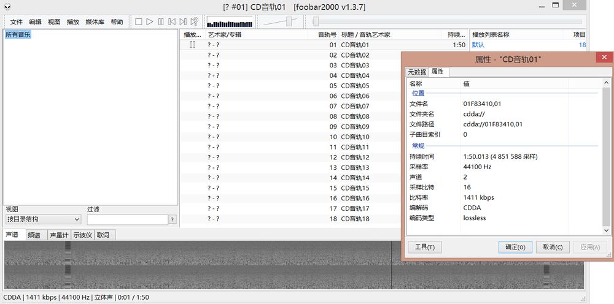Click the 文件名 value 01F83410,01
The image size is (614, 304).
(482, 104)
